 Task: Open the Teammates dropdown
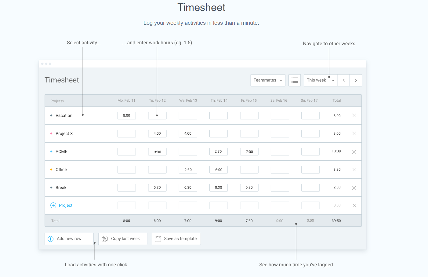[268, 80]
